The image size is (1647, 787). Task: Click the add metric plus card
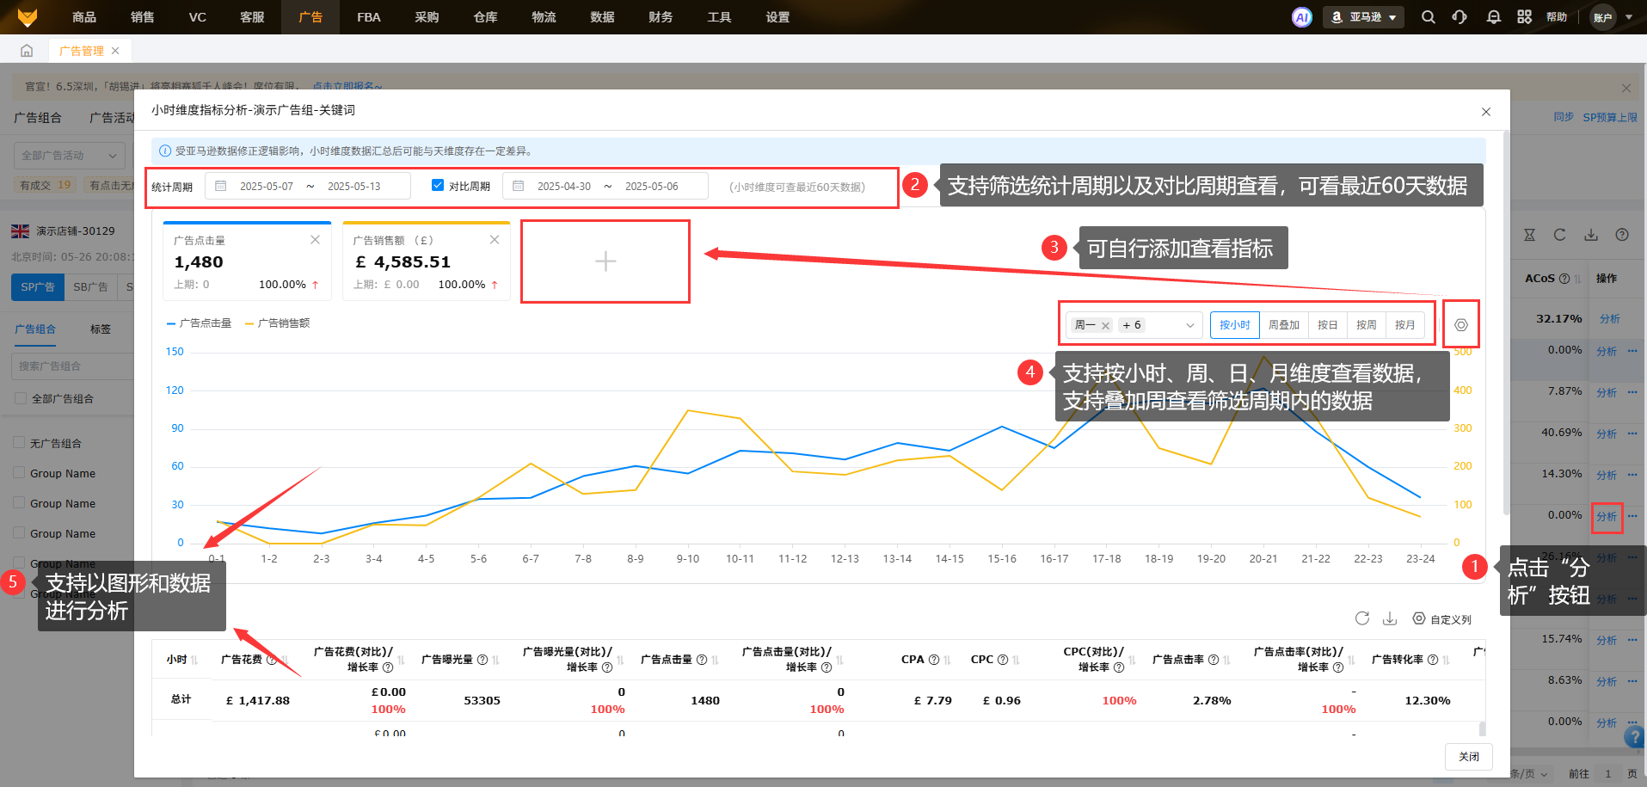[605, 261]
